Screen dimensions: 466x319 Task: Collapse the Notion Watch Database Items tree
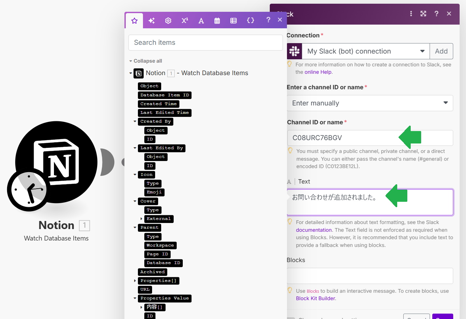click(x=131, y=73)
